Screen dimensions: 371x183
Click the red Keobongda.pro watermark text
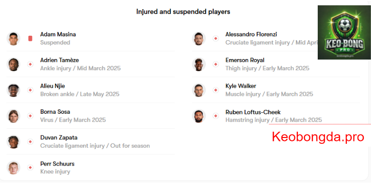[x=318, y=137]
